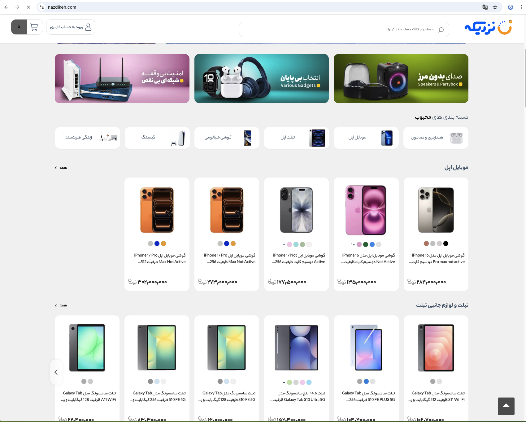This screenshot has height=422, width=526.
Task: Click the Nazdikeh logo
Action: click(x=488, y=28)
